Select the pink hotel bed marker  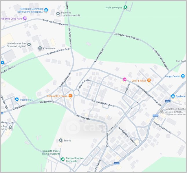125,79
